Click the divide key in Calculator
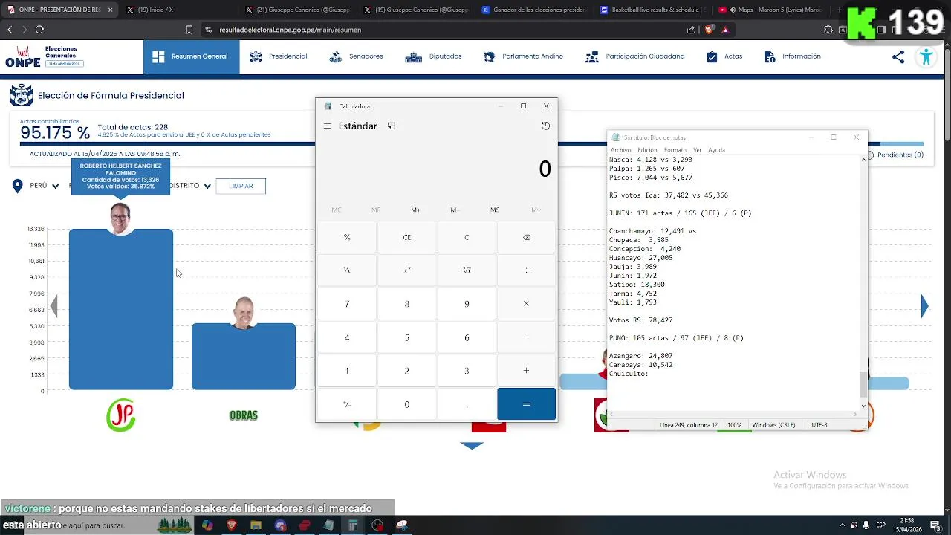Image resolution: width=951 pixels, height=535 pixels. [x=526, y=270]
